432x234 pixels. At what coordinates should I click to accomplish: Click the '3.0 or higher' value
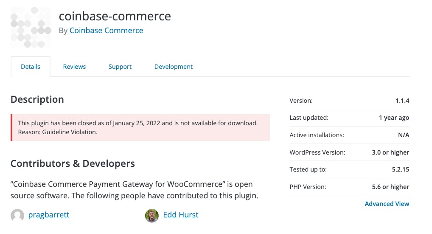coord(390,152)
